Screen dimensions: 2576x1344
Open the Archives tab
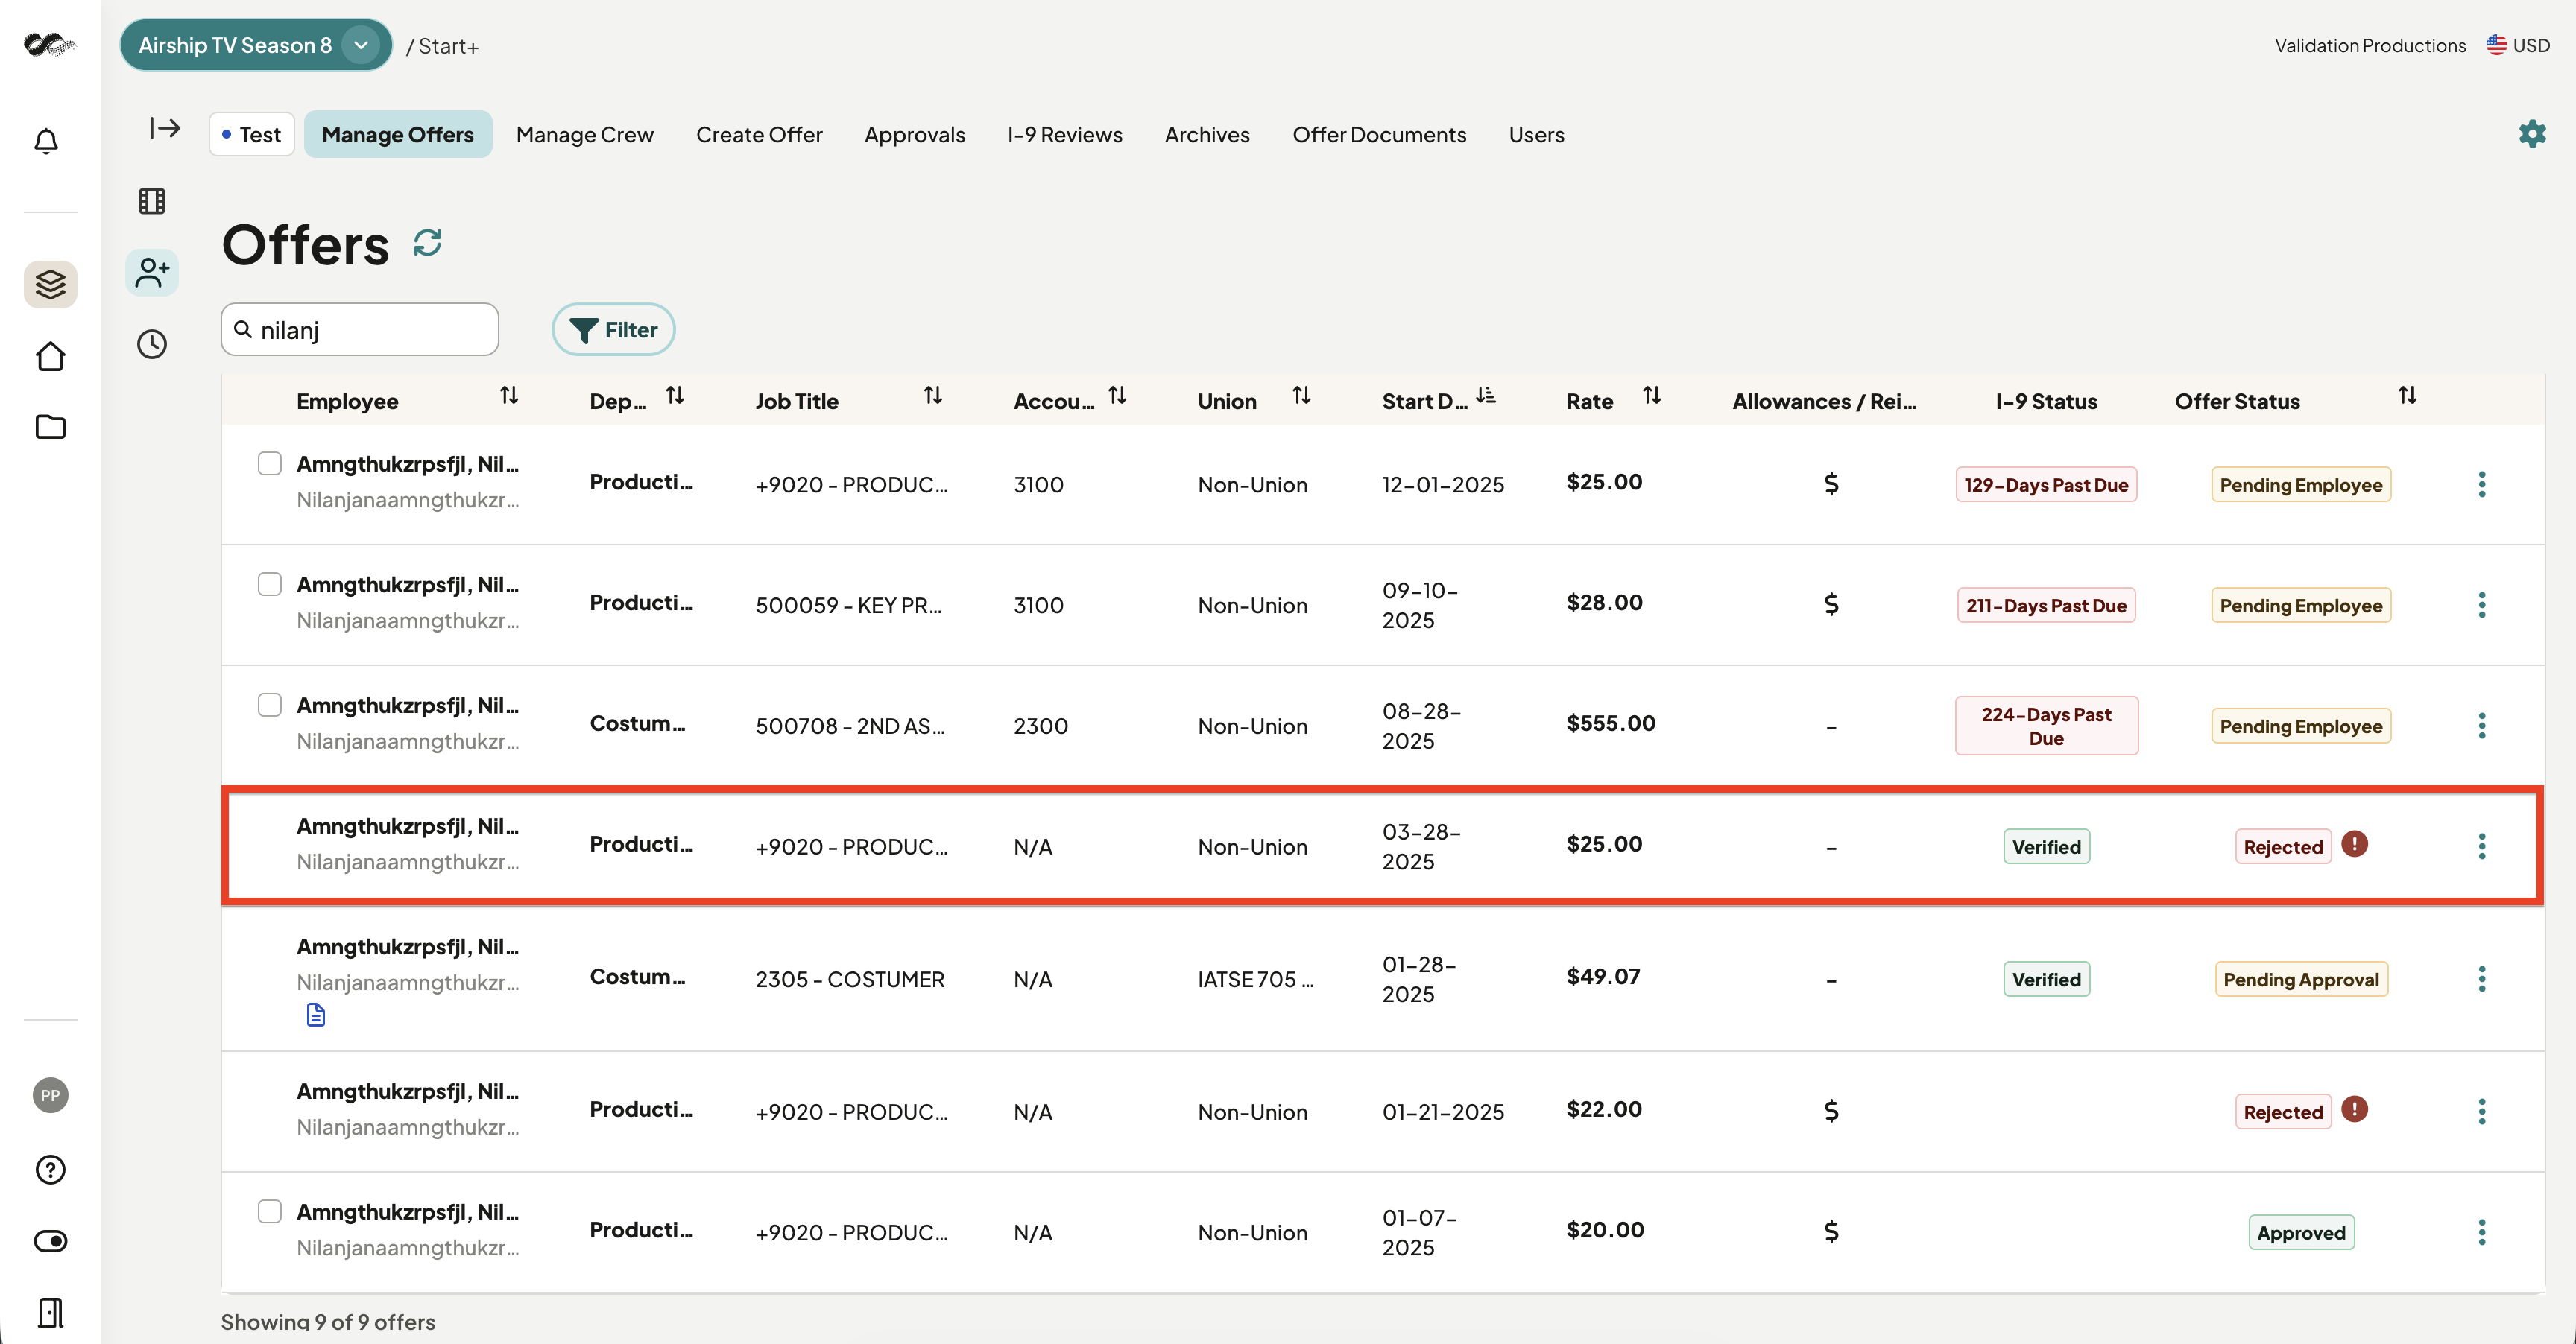tap(1207, 134)
